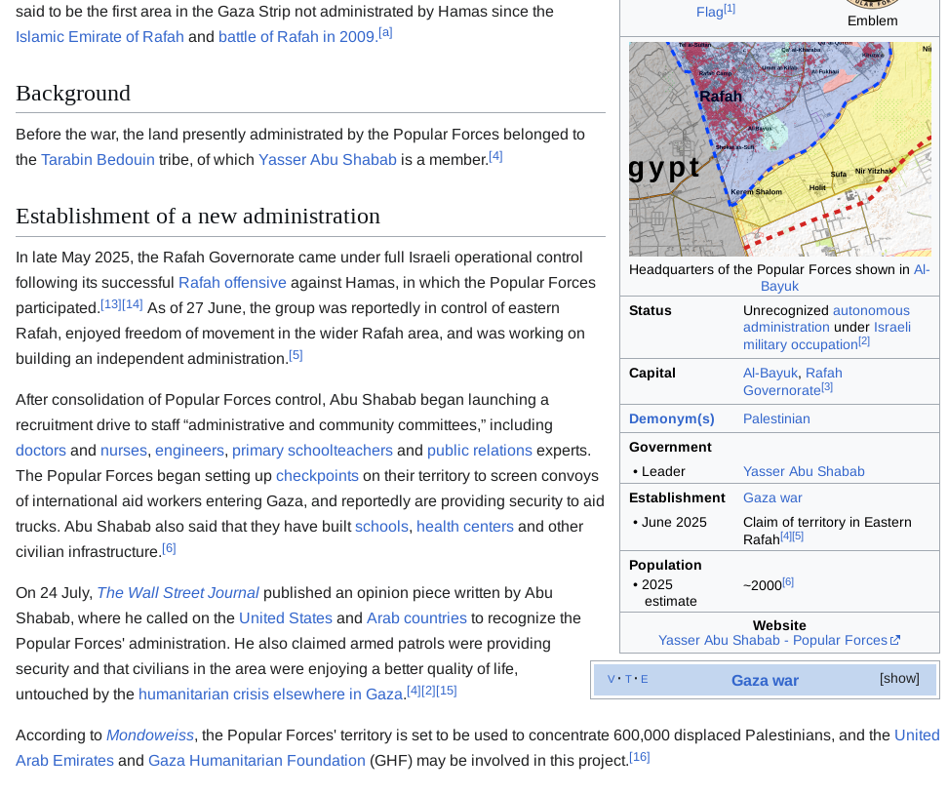Click the V view-template link in navbox

612,680
